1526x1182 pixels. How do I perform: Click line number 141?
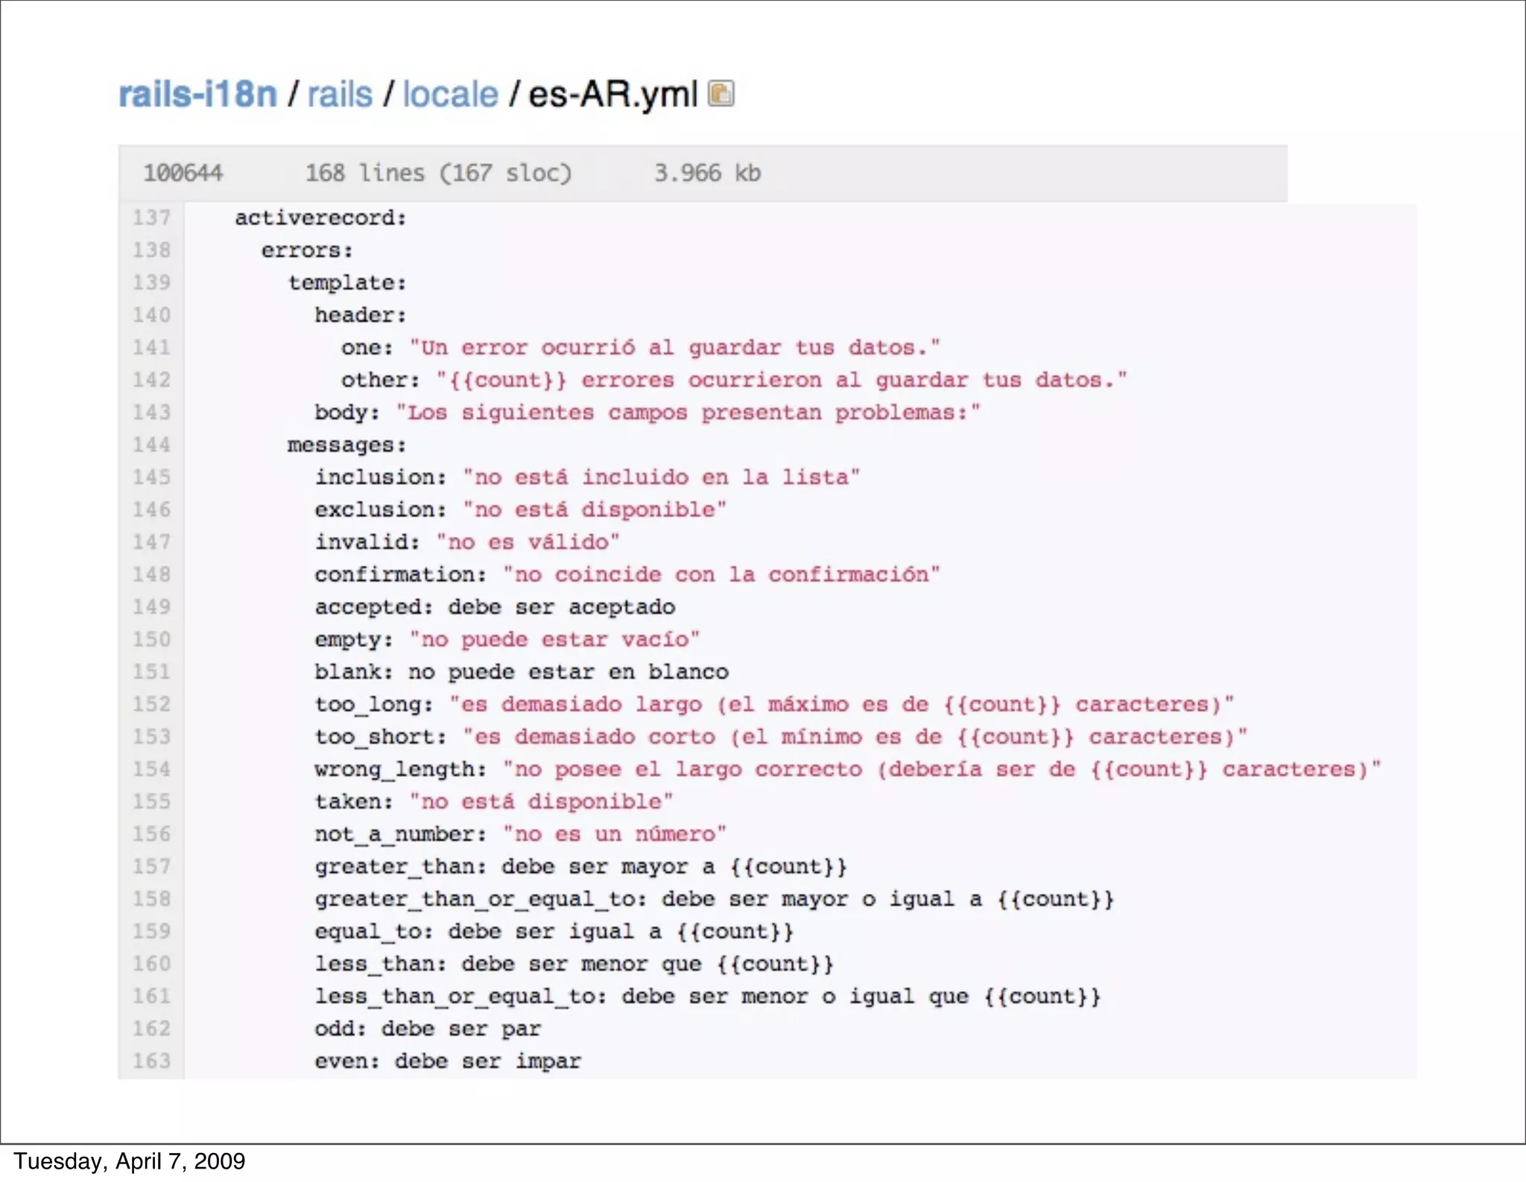pos(151,347)
